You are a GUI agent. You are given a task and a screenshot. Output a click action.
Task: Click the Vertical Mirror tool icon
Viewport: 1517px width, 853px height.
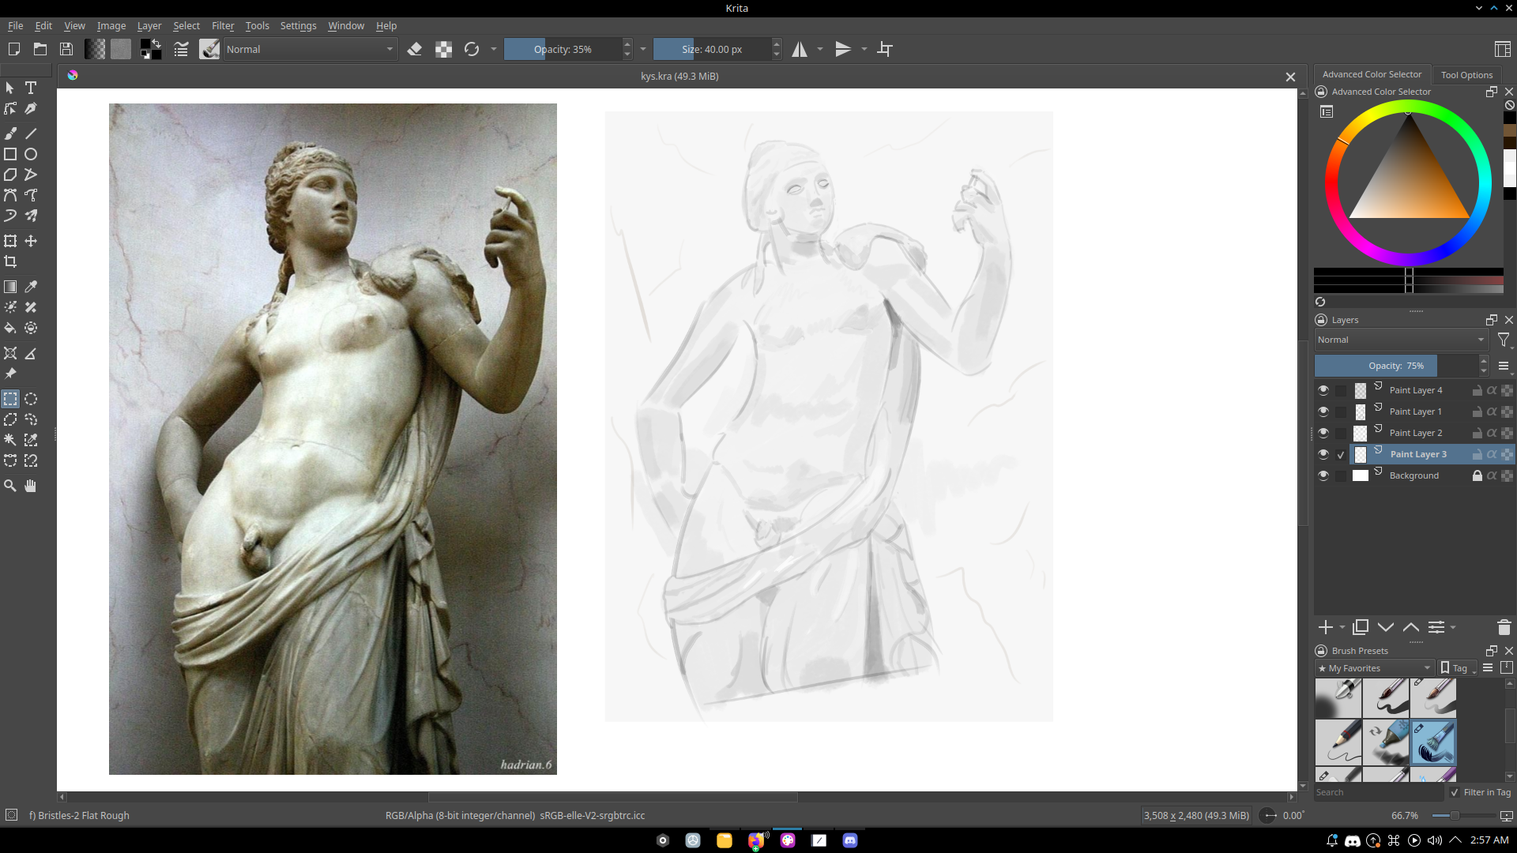843,49
